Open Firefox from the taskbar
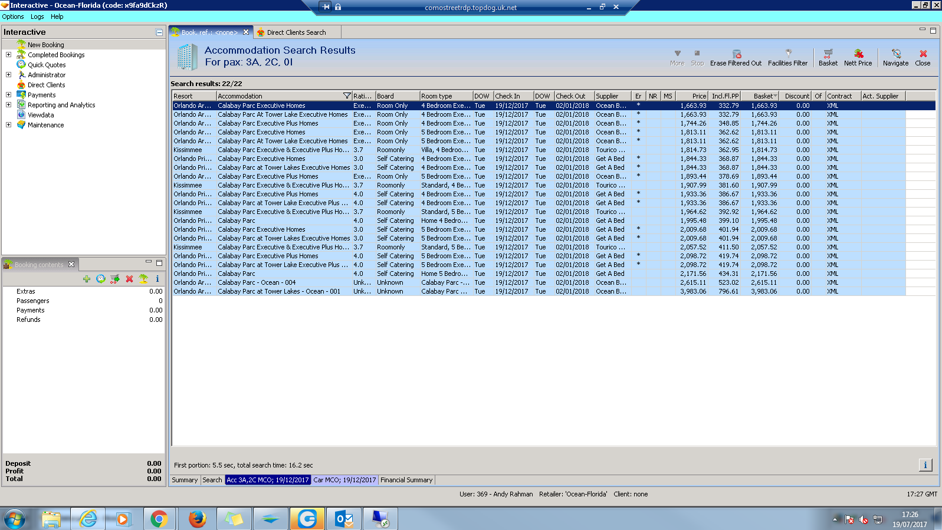Viewport: 942px width, 530px height. point(197,519)
